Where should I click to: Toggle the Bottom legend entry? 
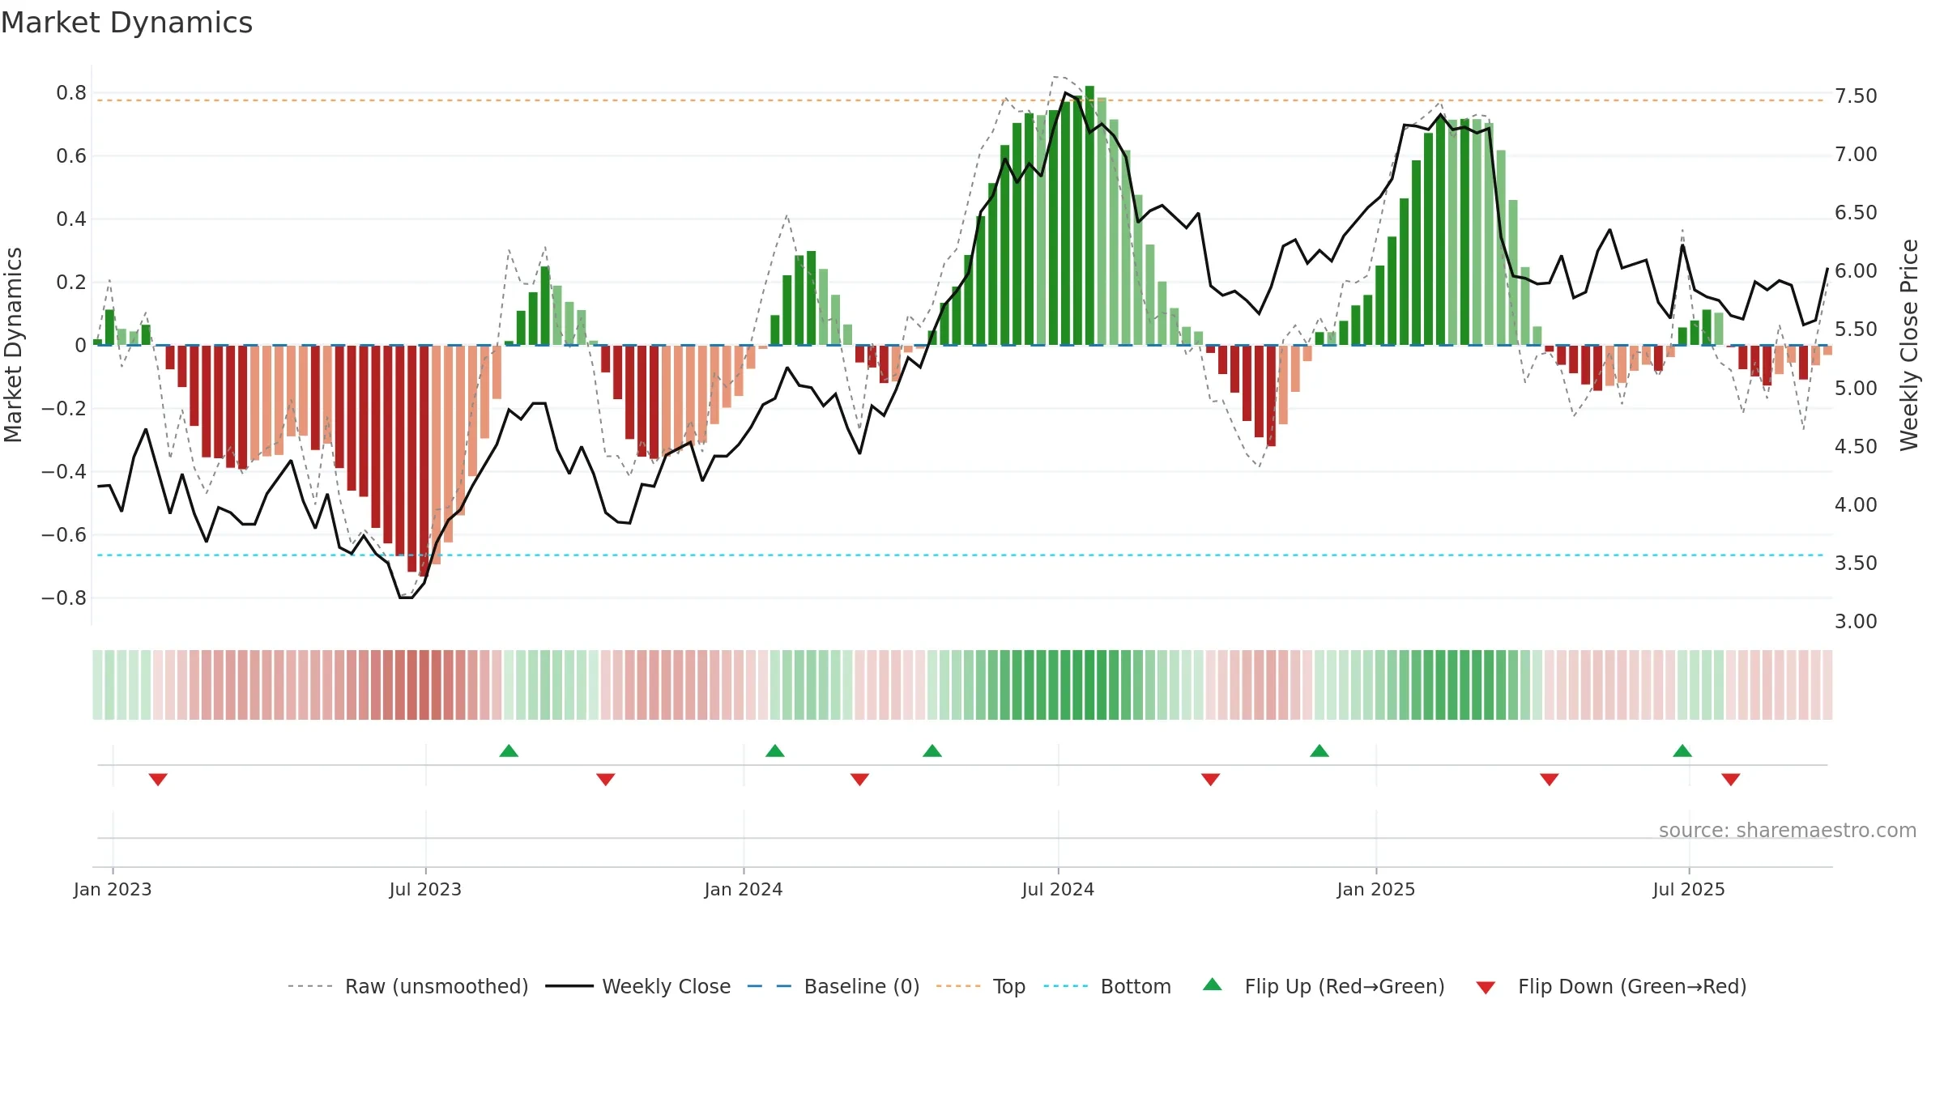click(1108, 986)
